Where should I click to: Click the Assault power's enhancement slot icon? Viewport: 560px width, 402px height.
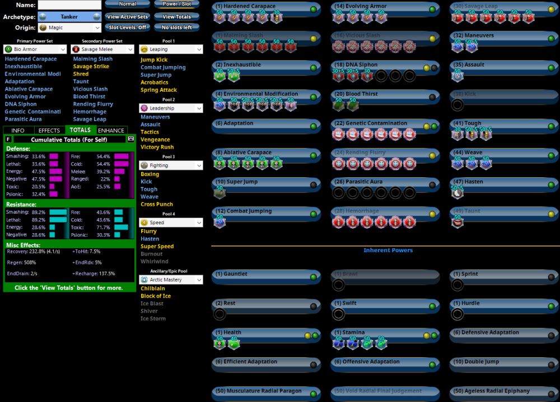click(x=458, y=76)
